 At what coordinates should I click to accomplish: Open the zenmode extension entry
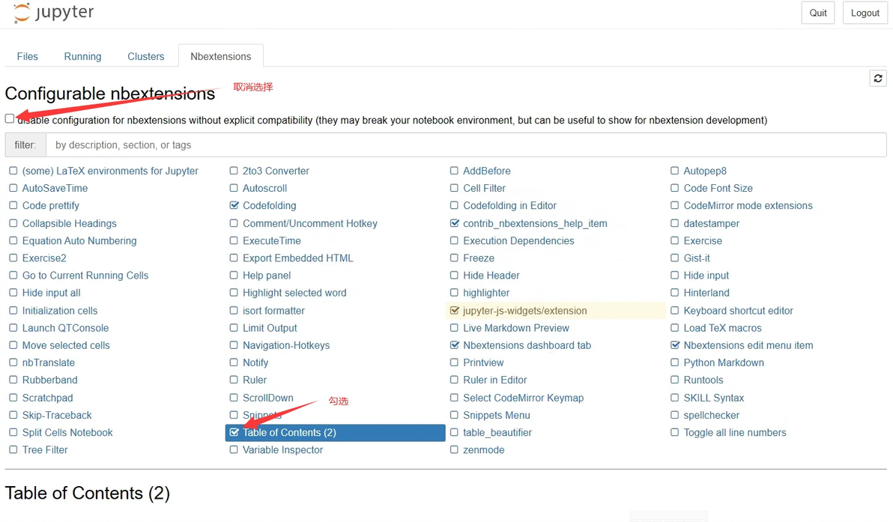click(484, 450)
